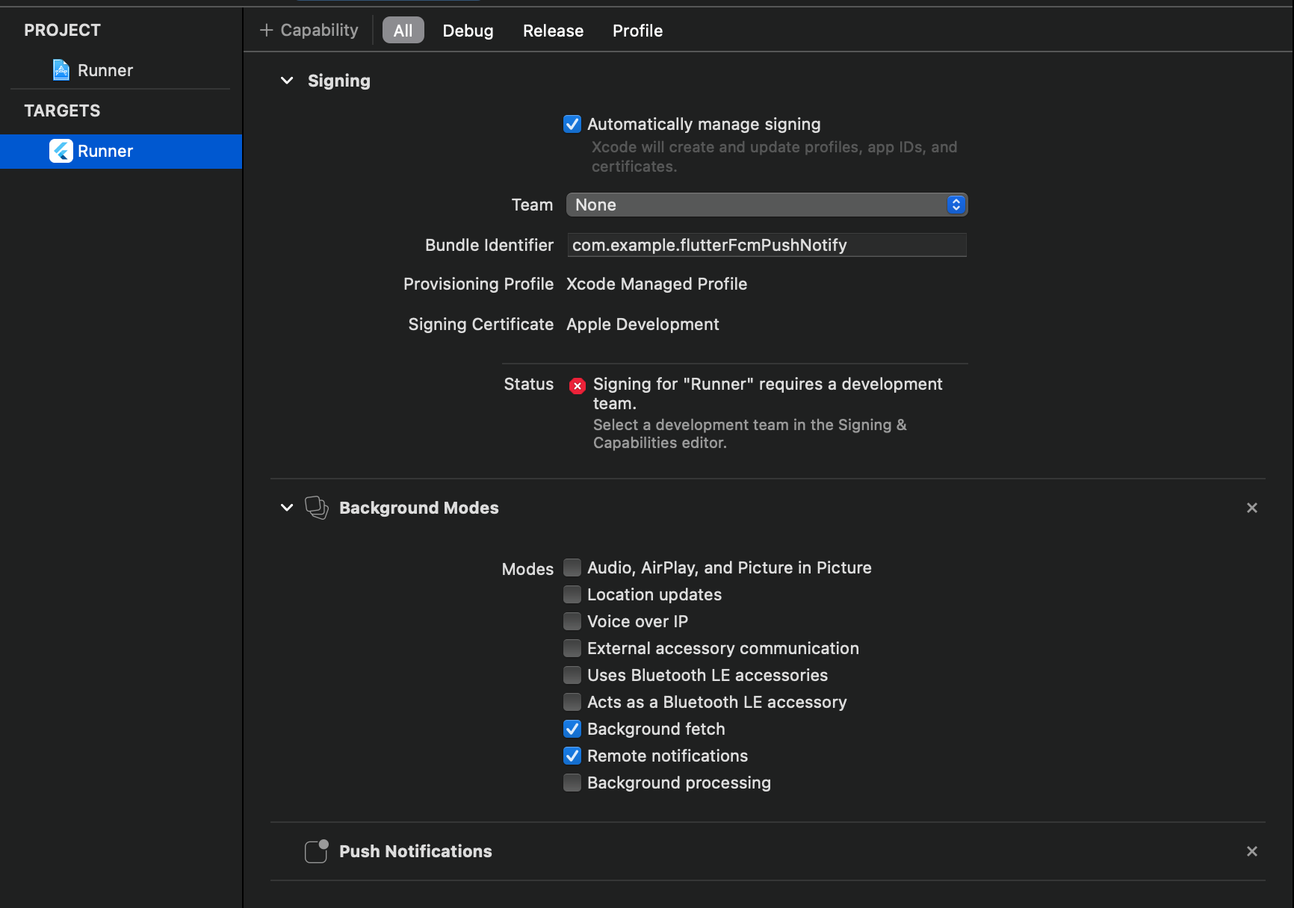
Task: Switch to the Release configuration tab
Action: tap(553, 31)
